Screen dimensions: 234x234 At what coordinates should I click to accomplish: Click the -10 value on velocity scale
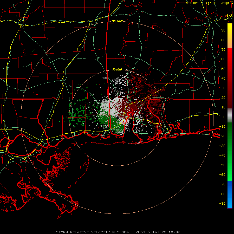tap(222, 127)
